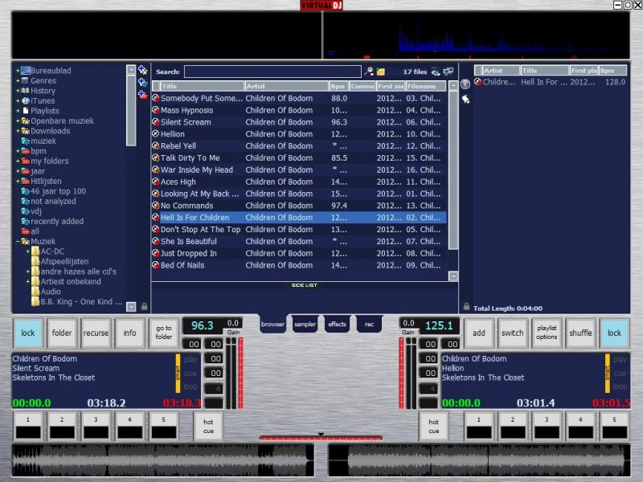Click the track icon next to Silent Scream
Image resolution: width=643 pixels, height=482 pixels.
[156, 122]
